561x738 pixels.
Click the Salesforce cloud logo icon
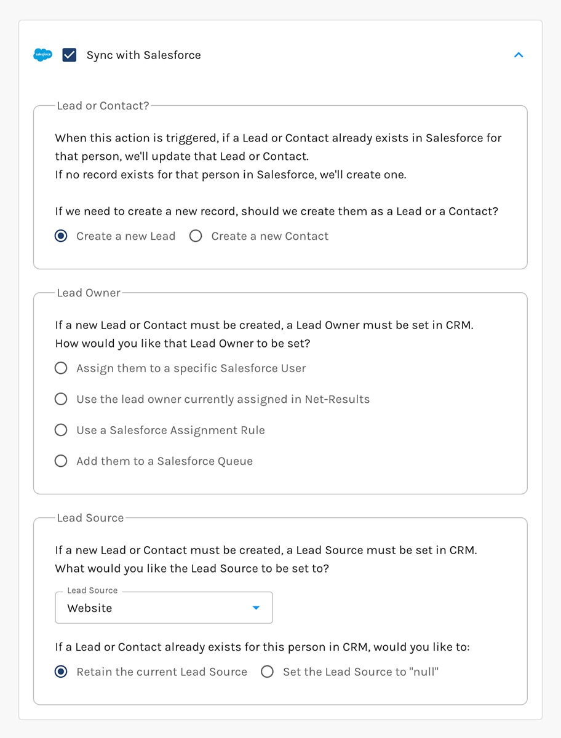click(x=42, y=55)
